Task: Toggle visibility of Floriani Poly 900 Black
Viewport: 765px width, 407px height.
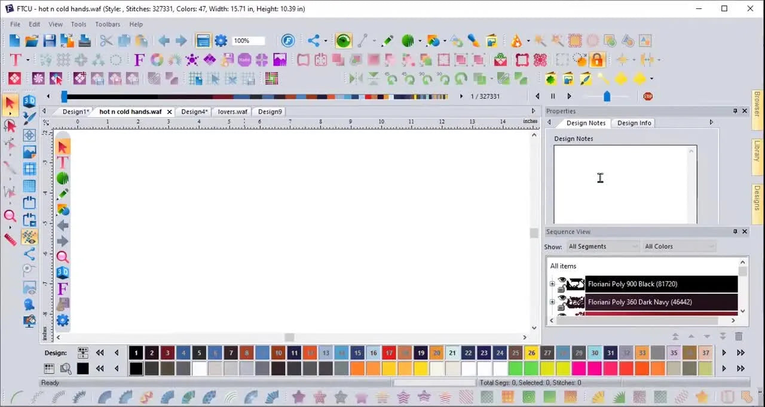Action: click(562, 280)
